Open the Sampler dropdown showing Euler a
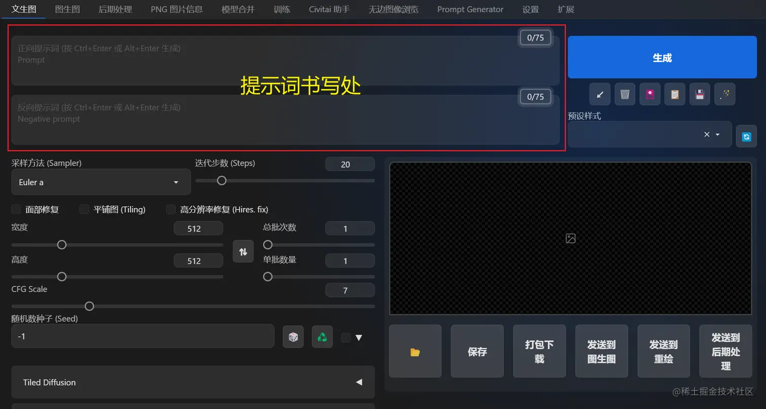 [x=101, y=182]
